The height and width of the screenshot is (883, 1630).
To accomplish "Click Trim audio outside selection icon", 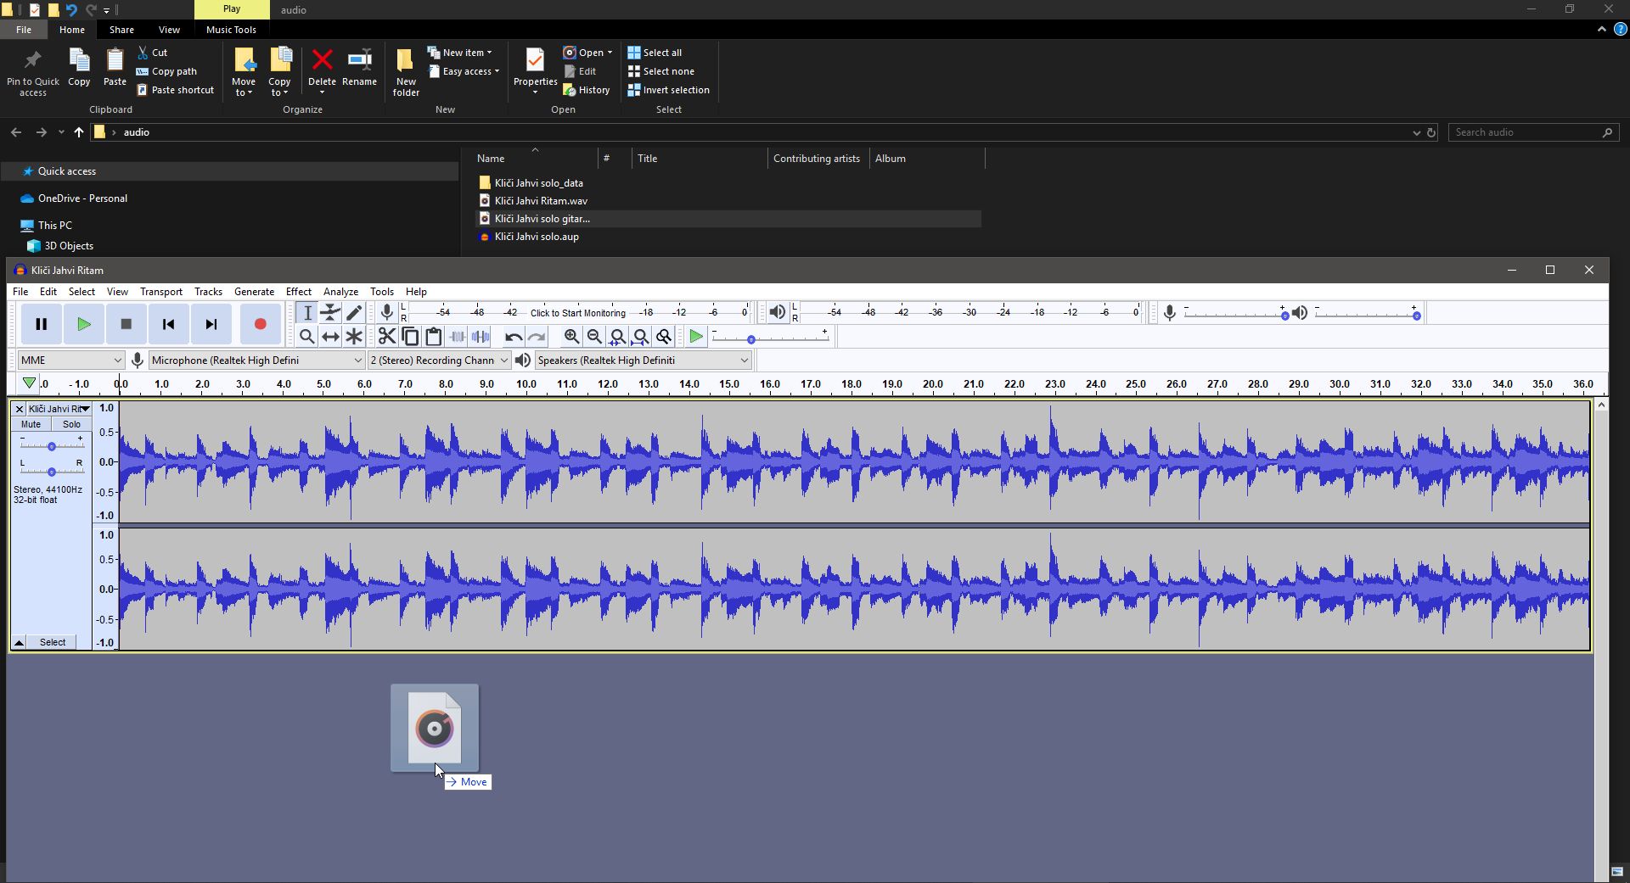I will tap(457, 337).
